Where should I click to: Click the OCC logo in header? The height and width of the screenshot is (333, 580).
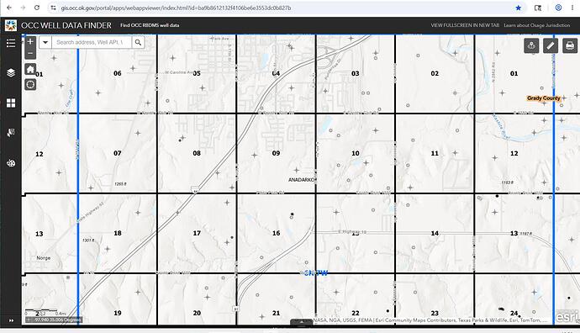11,25
